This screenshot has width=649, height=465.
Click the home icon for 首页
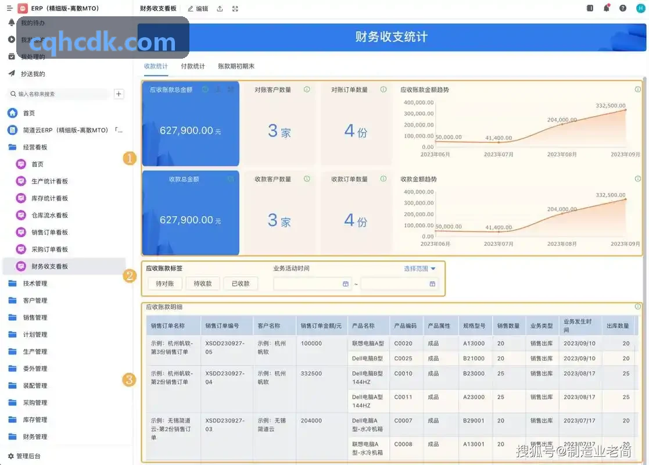pyautogui.click(x=12, y=113)
